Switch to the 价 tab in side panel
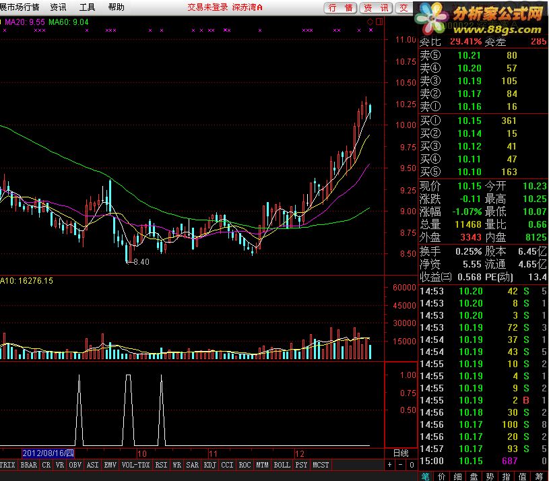This screenshot has width=549, height=481. coord(441,476)
